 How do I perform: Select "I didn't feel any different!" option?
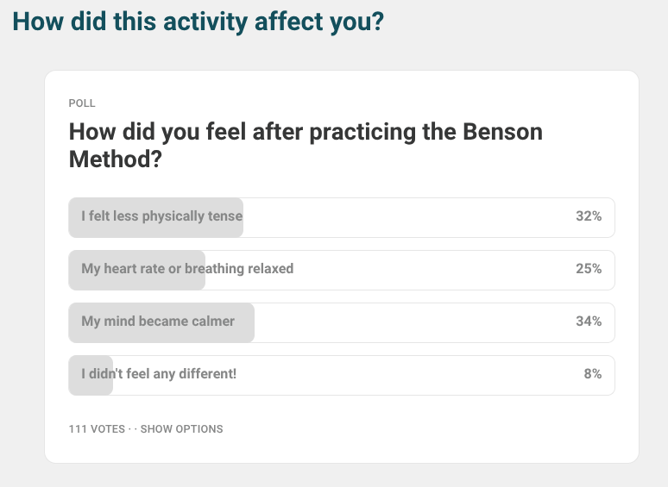click(x=341, y=375)
